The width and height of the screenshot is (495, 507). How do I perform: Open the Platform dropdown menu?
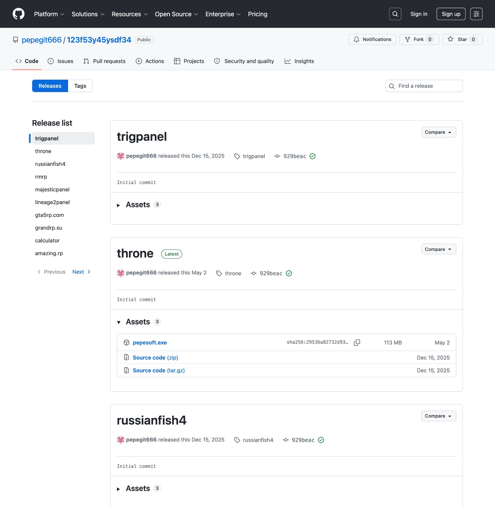click(x=49, y=14)
